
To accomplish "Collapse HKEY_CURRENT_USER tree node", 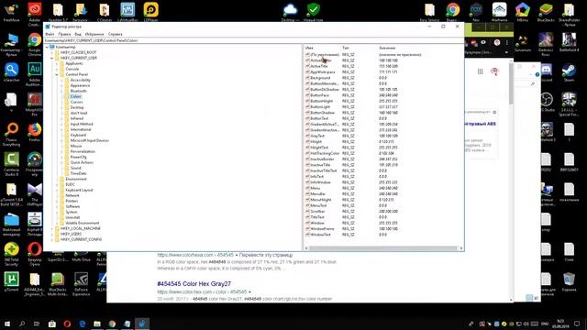I will (52, 58).
